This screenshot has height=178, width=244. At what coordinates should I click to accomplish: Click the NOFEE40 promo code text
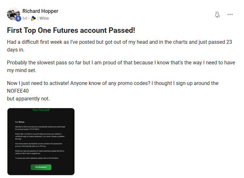tap(18, 91)
